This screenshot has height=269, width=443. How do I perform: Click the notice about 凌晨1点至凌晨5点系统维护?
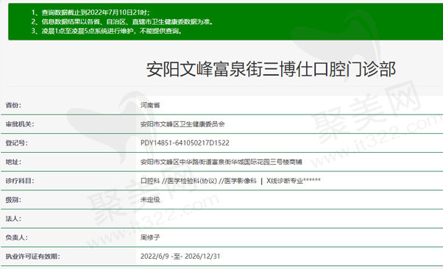point(107,31)
